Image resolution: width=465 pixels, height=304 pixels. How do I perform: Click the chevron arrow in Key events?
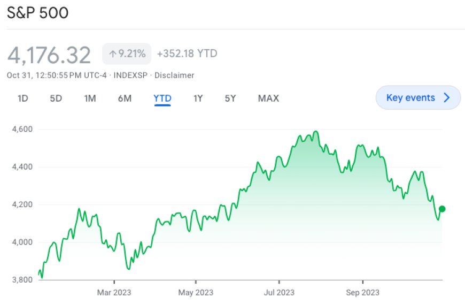coord(447,97)
